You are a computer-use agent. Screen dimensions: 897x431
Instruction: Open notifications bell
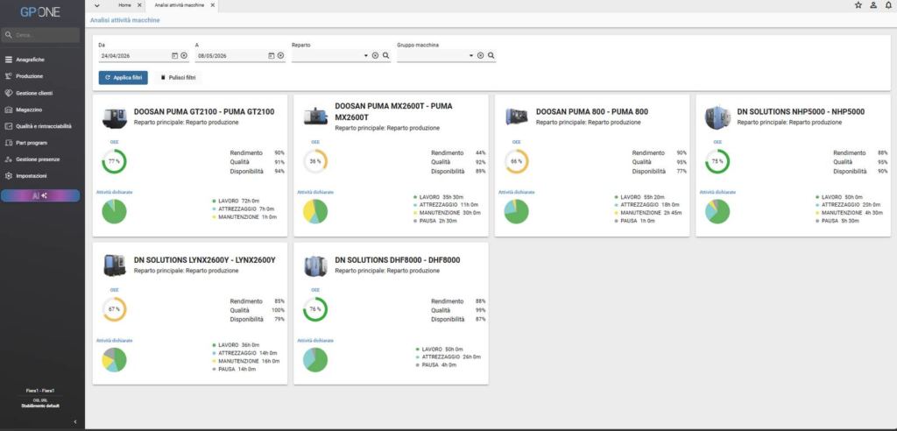click(888, 5)
